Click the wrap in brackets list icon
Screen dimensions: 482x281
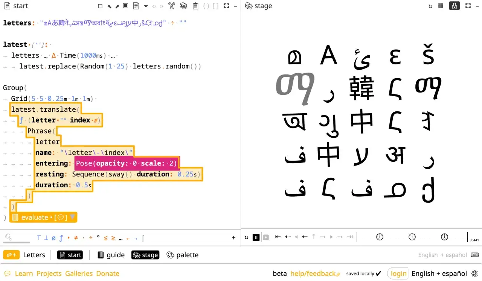coord(215,6)
